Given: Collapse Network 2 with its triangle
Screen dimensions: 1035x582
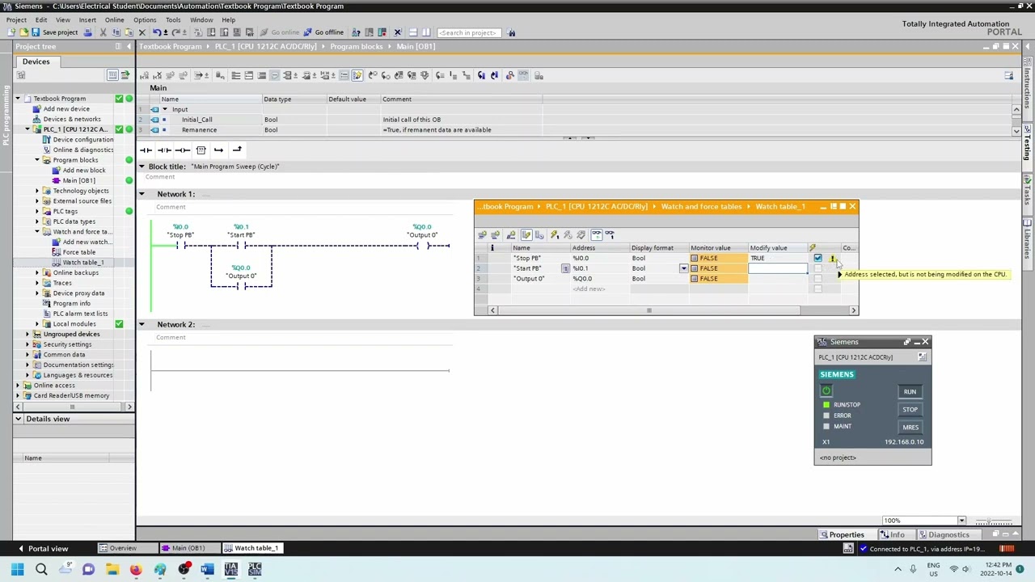Looking at the screenshot, I should [142, 324].
